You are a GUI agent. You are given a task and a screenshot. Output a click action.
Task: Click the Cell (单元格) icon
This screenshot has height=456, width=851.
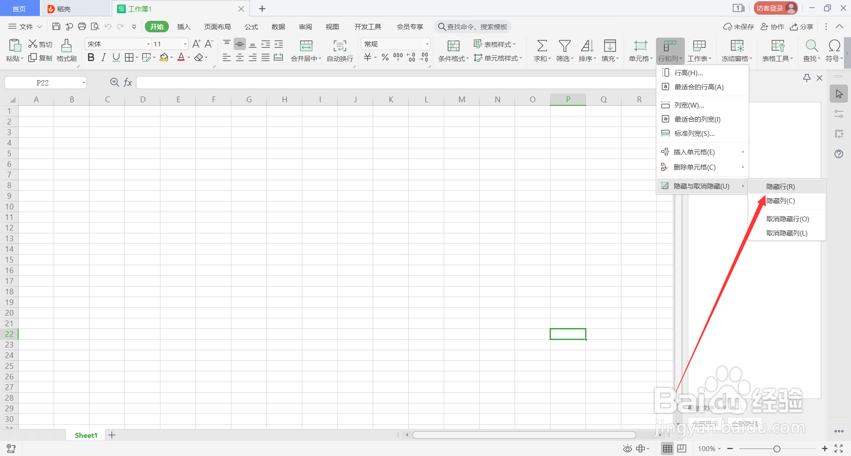[x=640, y=46]
